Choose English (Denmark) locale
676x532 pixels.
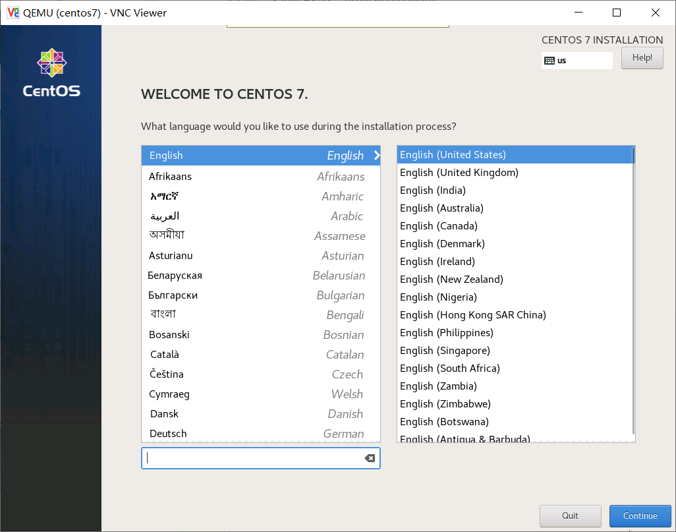pos(515,244)
